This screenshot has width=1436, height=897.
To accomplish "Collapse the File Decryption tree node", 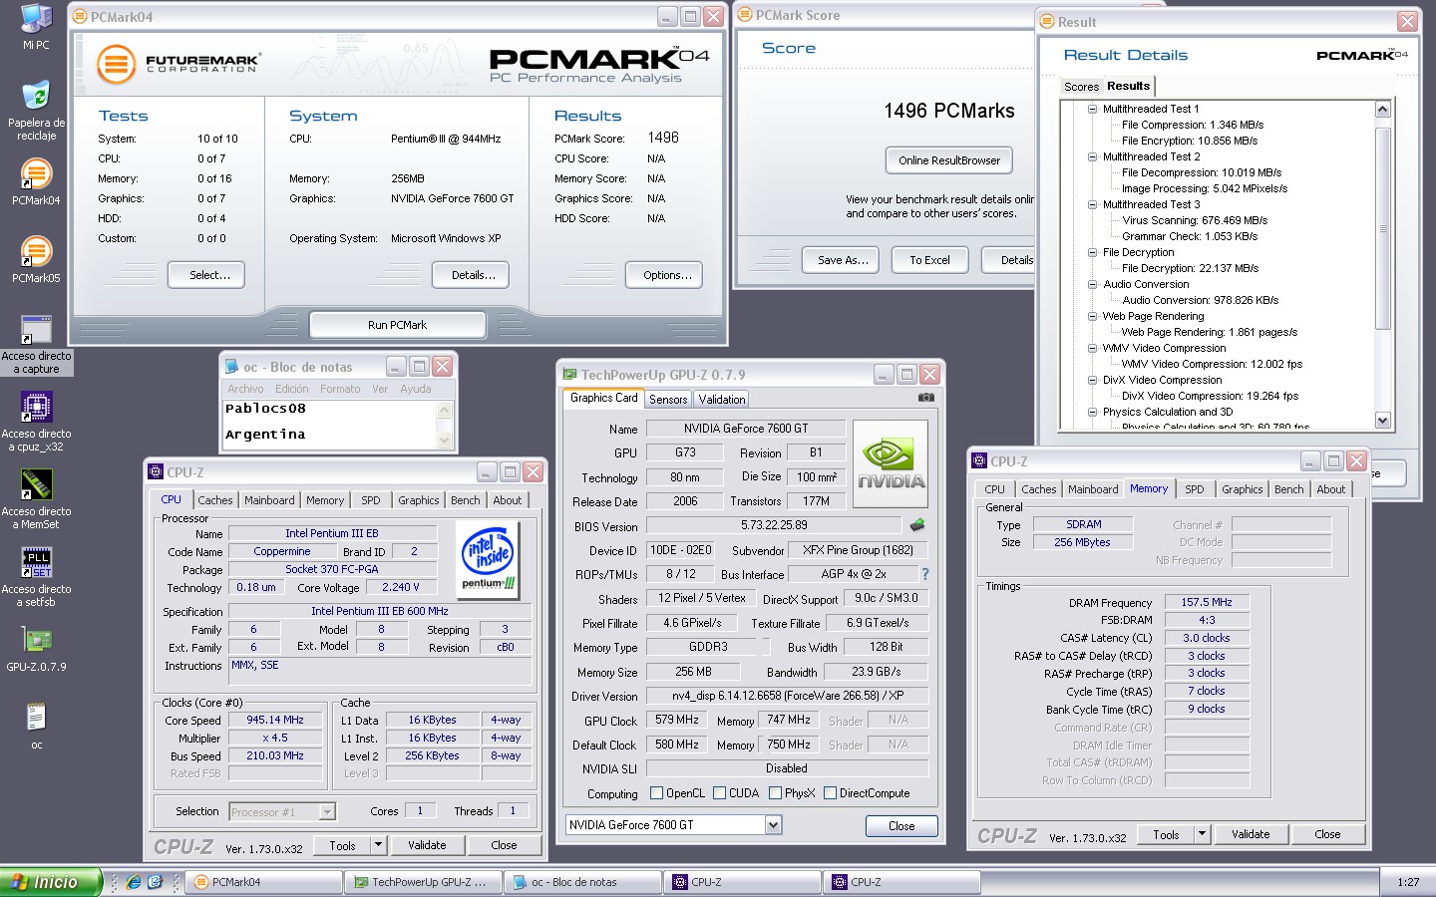I will [1092, 252].
